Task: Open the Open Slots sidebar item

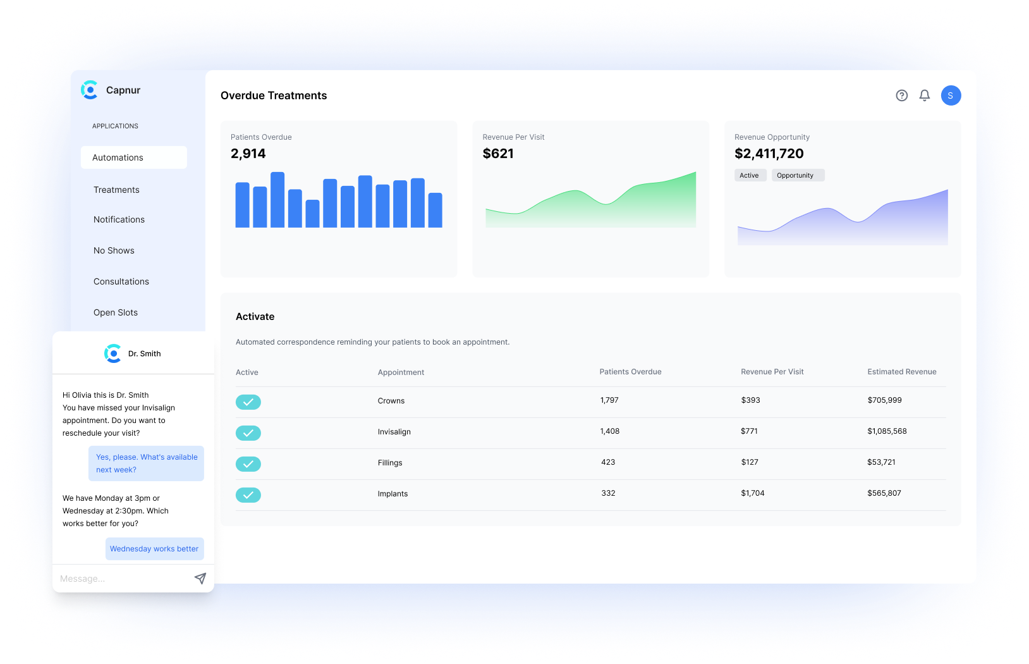Action: click(x=116, y=312)
